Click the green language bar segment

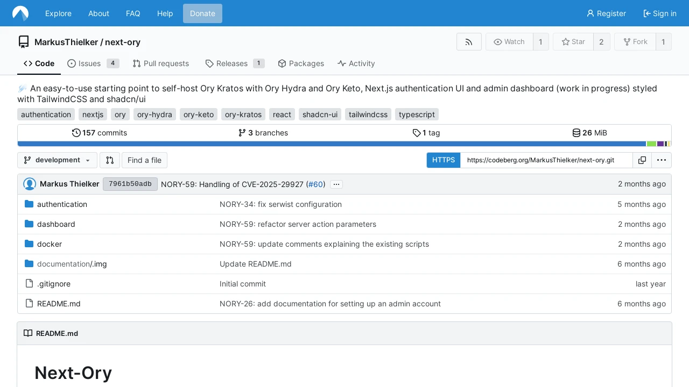coord(651,144)
